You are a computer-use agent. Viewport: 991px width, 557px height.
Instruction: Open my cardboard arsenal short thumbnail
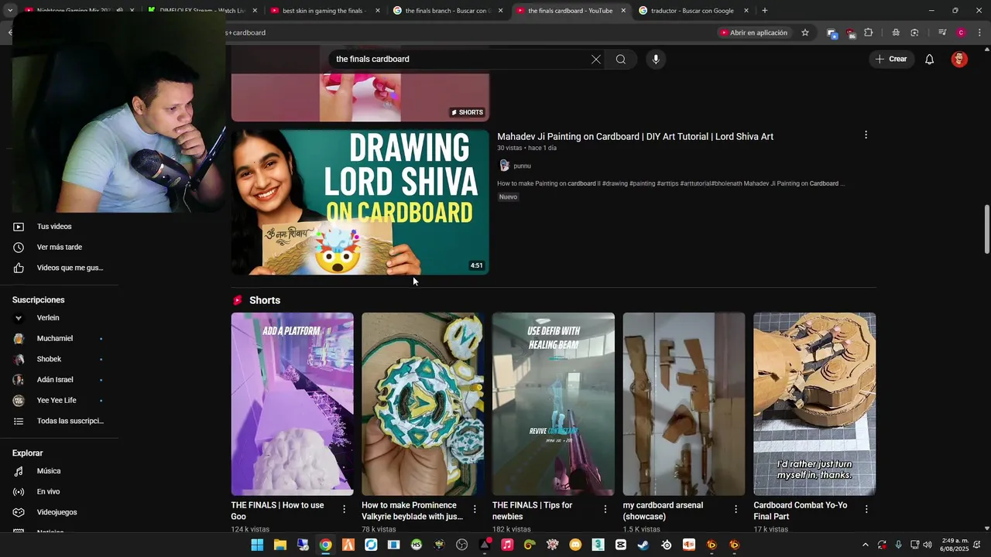(x=684, y=404)
